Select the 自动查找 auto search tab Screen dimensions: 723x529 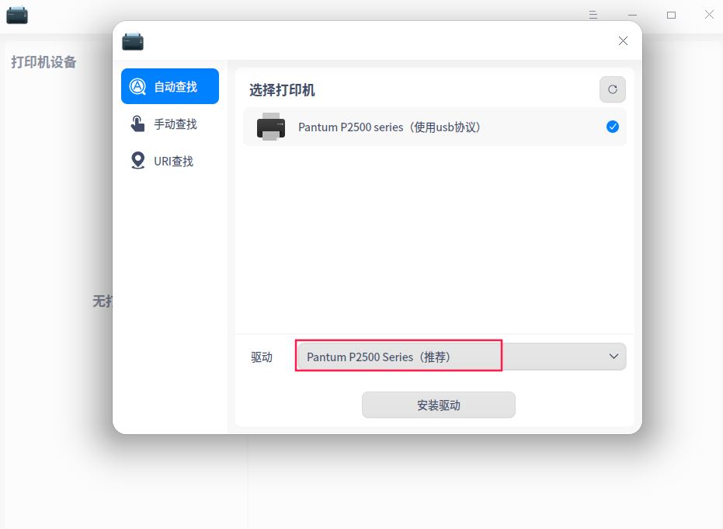click(x=169, y=86)
